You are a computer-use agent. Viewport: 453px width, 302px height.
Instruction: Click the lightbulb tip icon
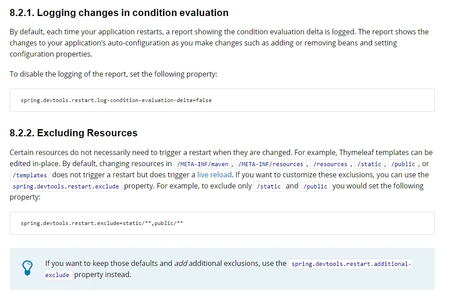pos(27,268)
